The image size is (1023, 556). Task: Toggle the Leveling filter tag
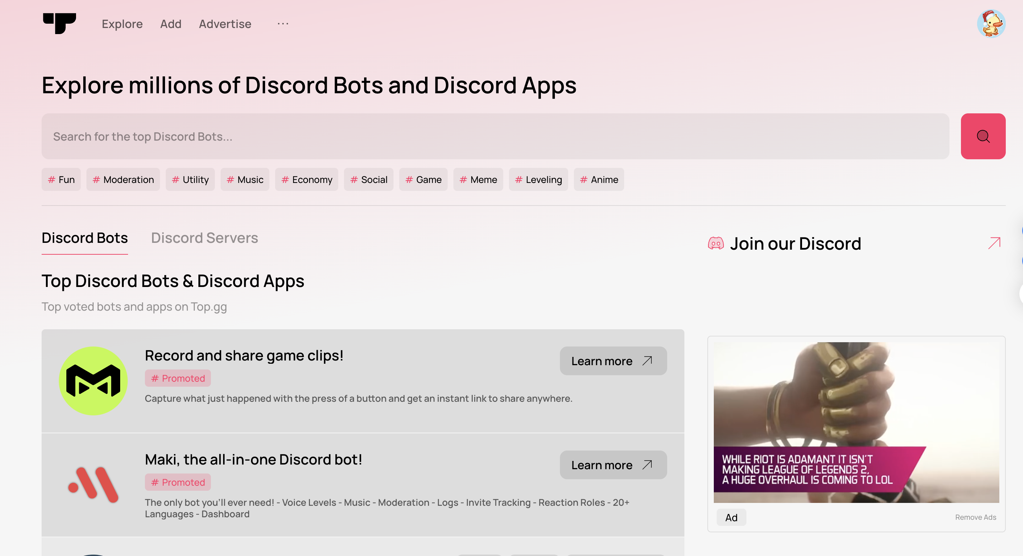(538, 179)
